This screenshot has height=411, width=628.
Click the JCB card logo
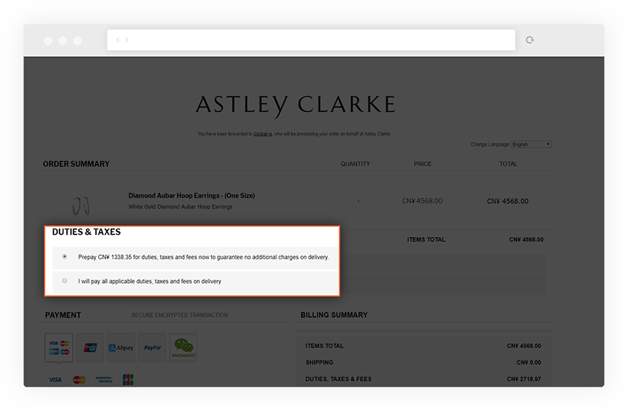click(128, 379)
